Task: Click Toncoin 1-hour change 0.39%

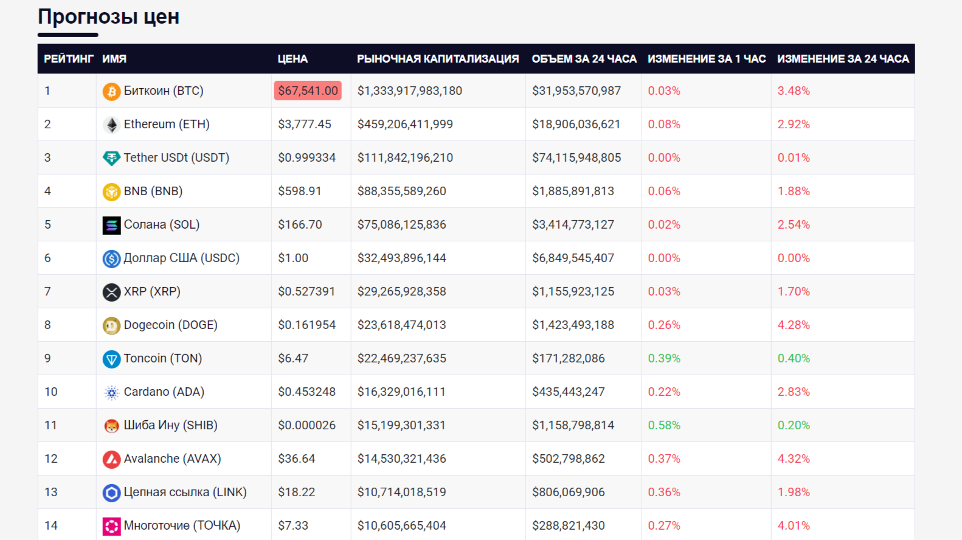Action: 664,358
